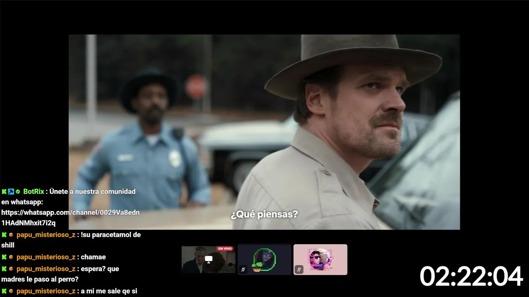Open the whatsapp.com channel link in chat
This screenshot has width=529, height=297.
coord(70,218)
